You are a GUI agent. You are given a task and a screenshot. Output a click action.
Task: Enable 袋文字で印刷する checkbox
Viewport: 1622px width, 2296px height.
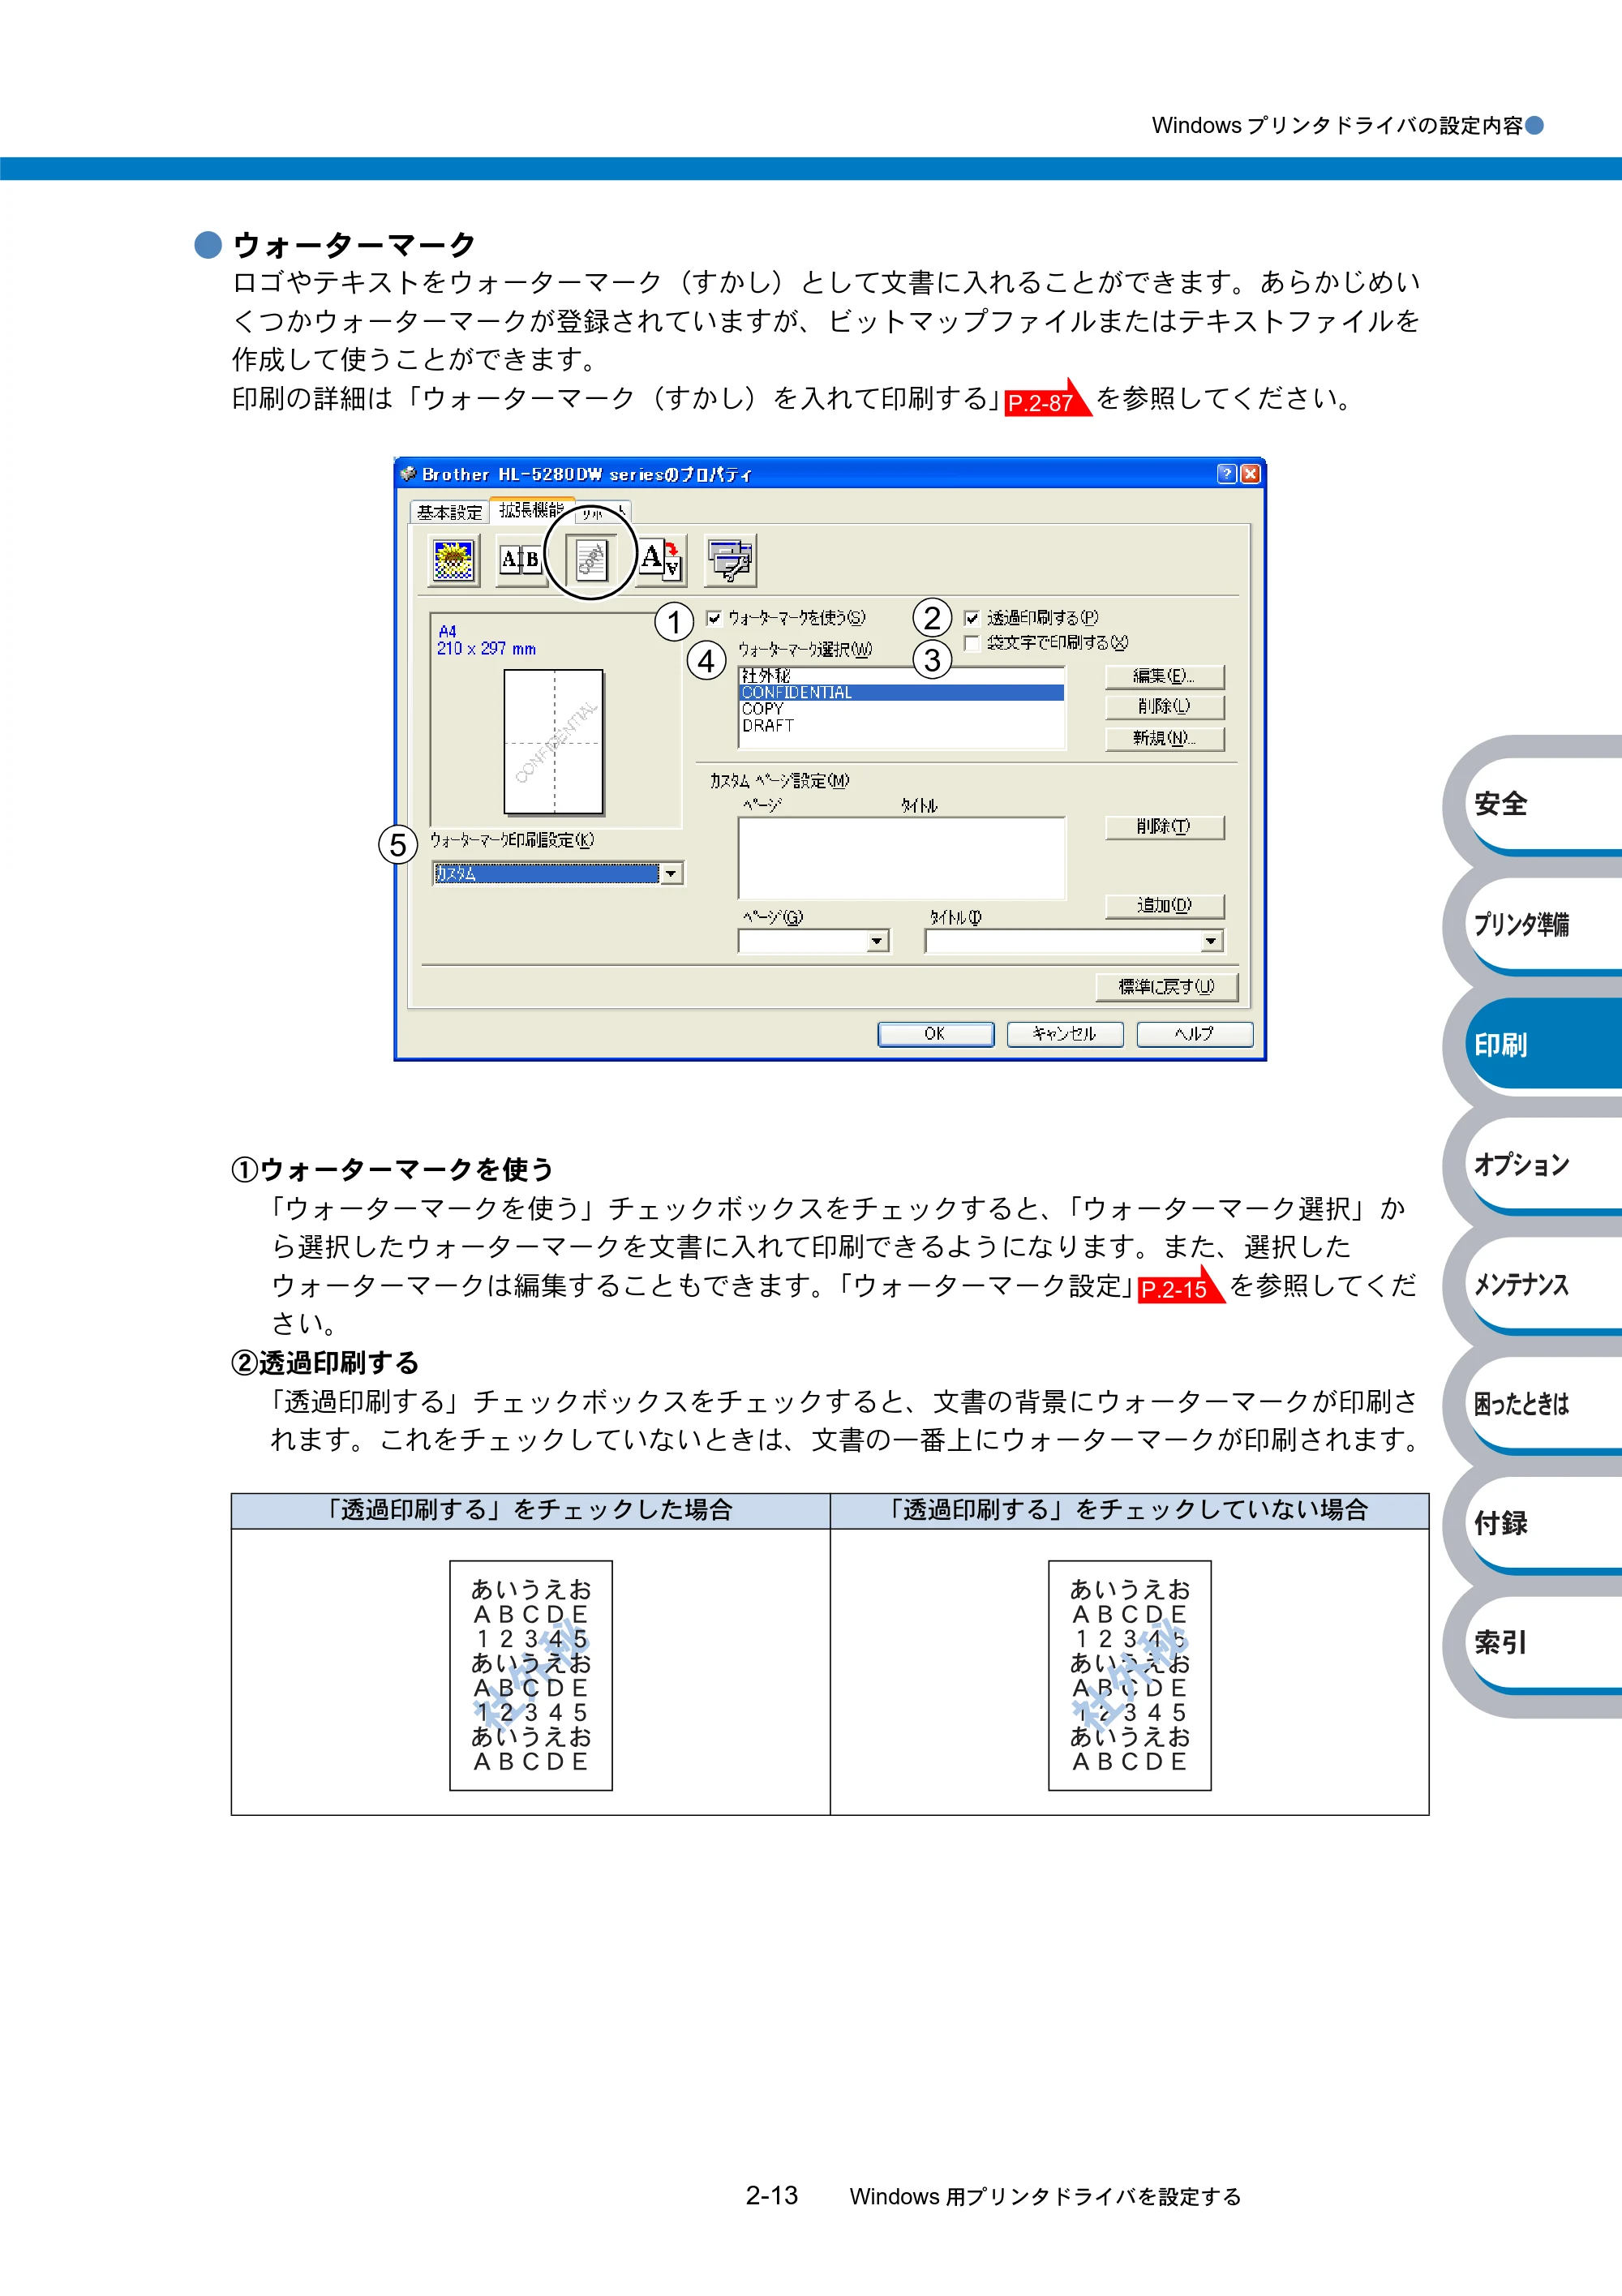[x=971, y=643]
